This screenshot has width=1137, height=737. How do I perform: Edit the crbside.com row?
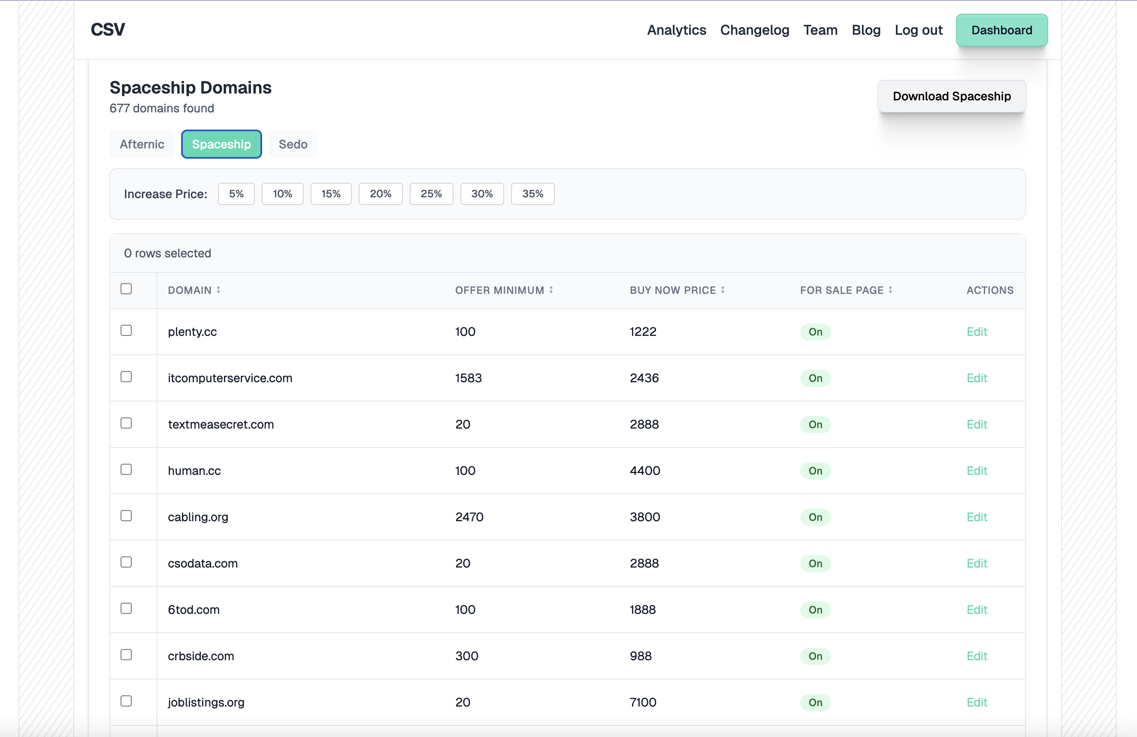pos(977,656)
